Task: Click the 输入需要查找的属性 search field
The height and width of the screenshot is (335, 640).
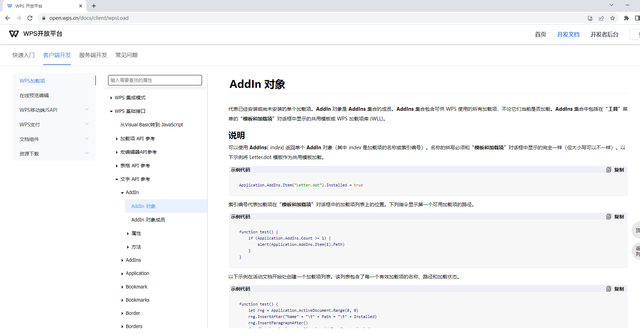Action: [x=155, y=80]
